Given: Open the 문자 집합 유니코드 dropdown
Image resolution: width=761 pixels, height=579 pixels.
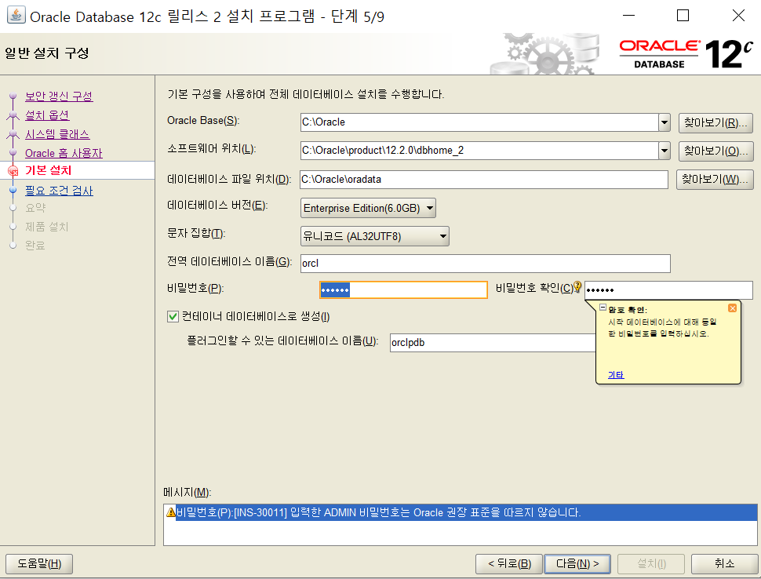Looking at the screenshot, I should pyautogui.click(x=375, y=236).
